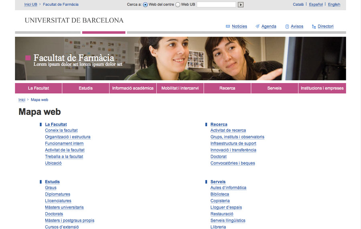Open Estudis sitemap heading link

tap(52, 182)
